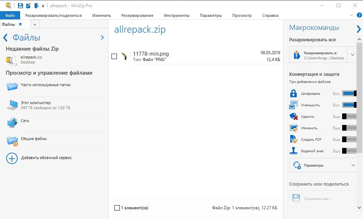Screen dimensions: 363x219
Task: Select the Файлы pane tab
Action: coord(9,24)
